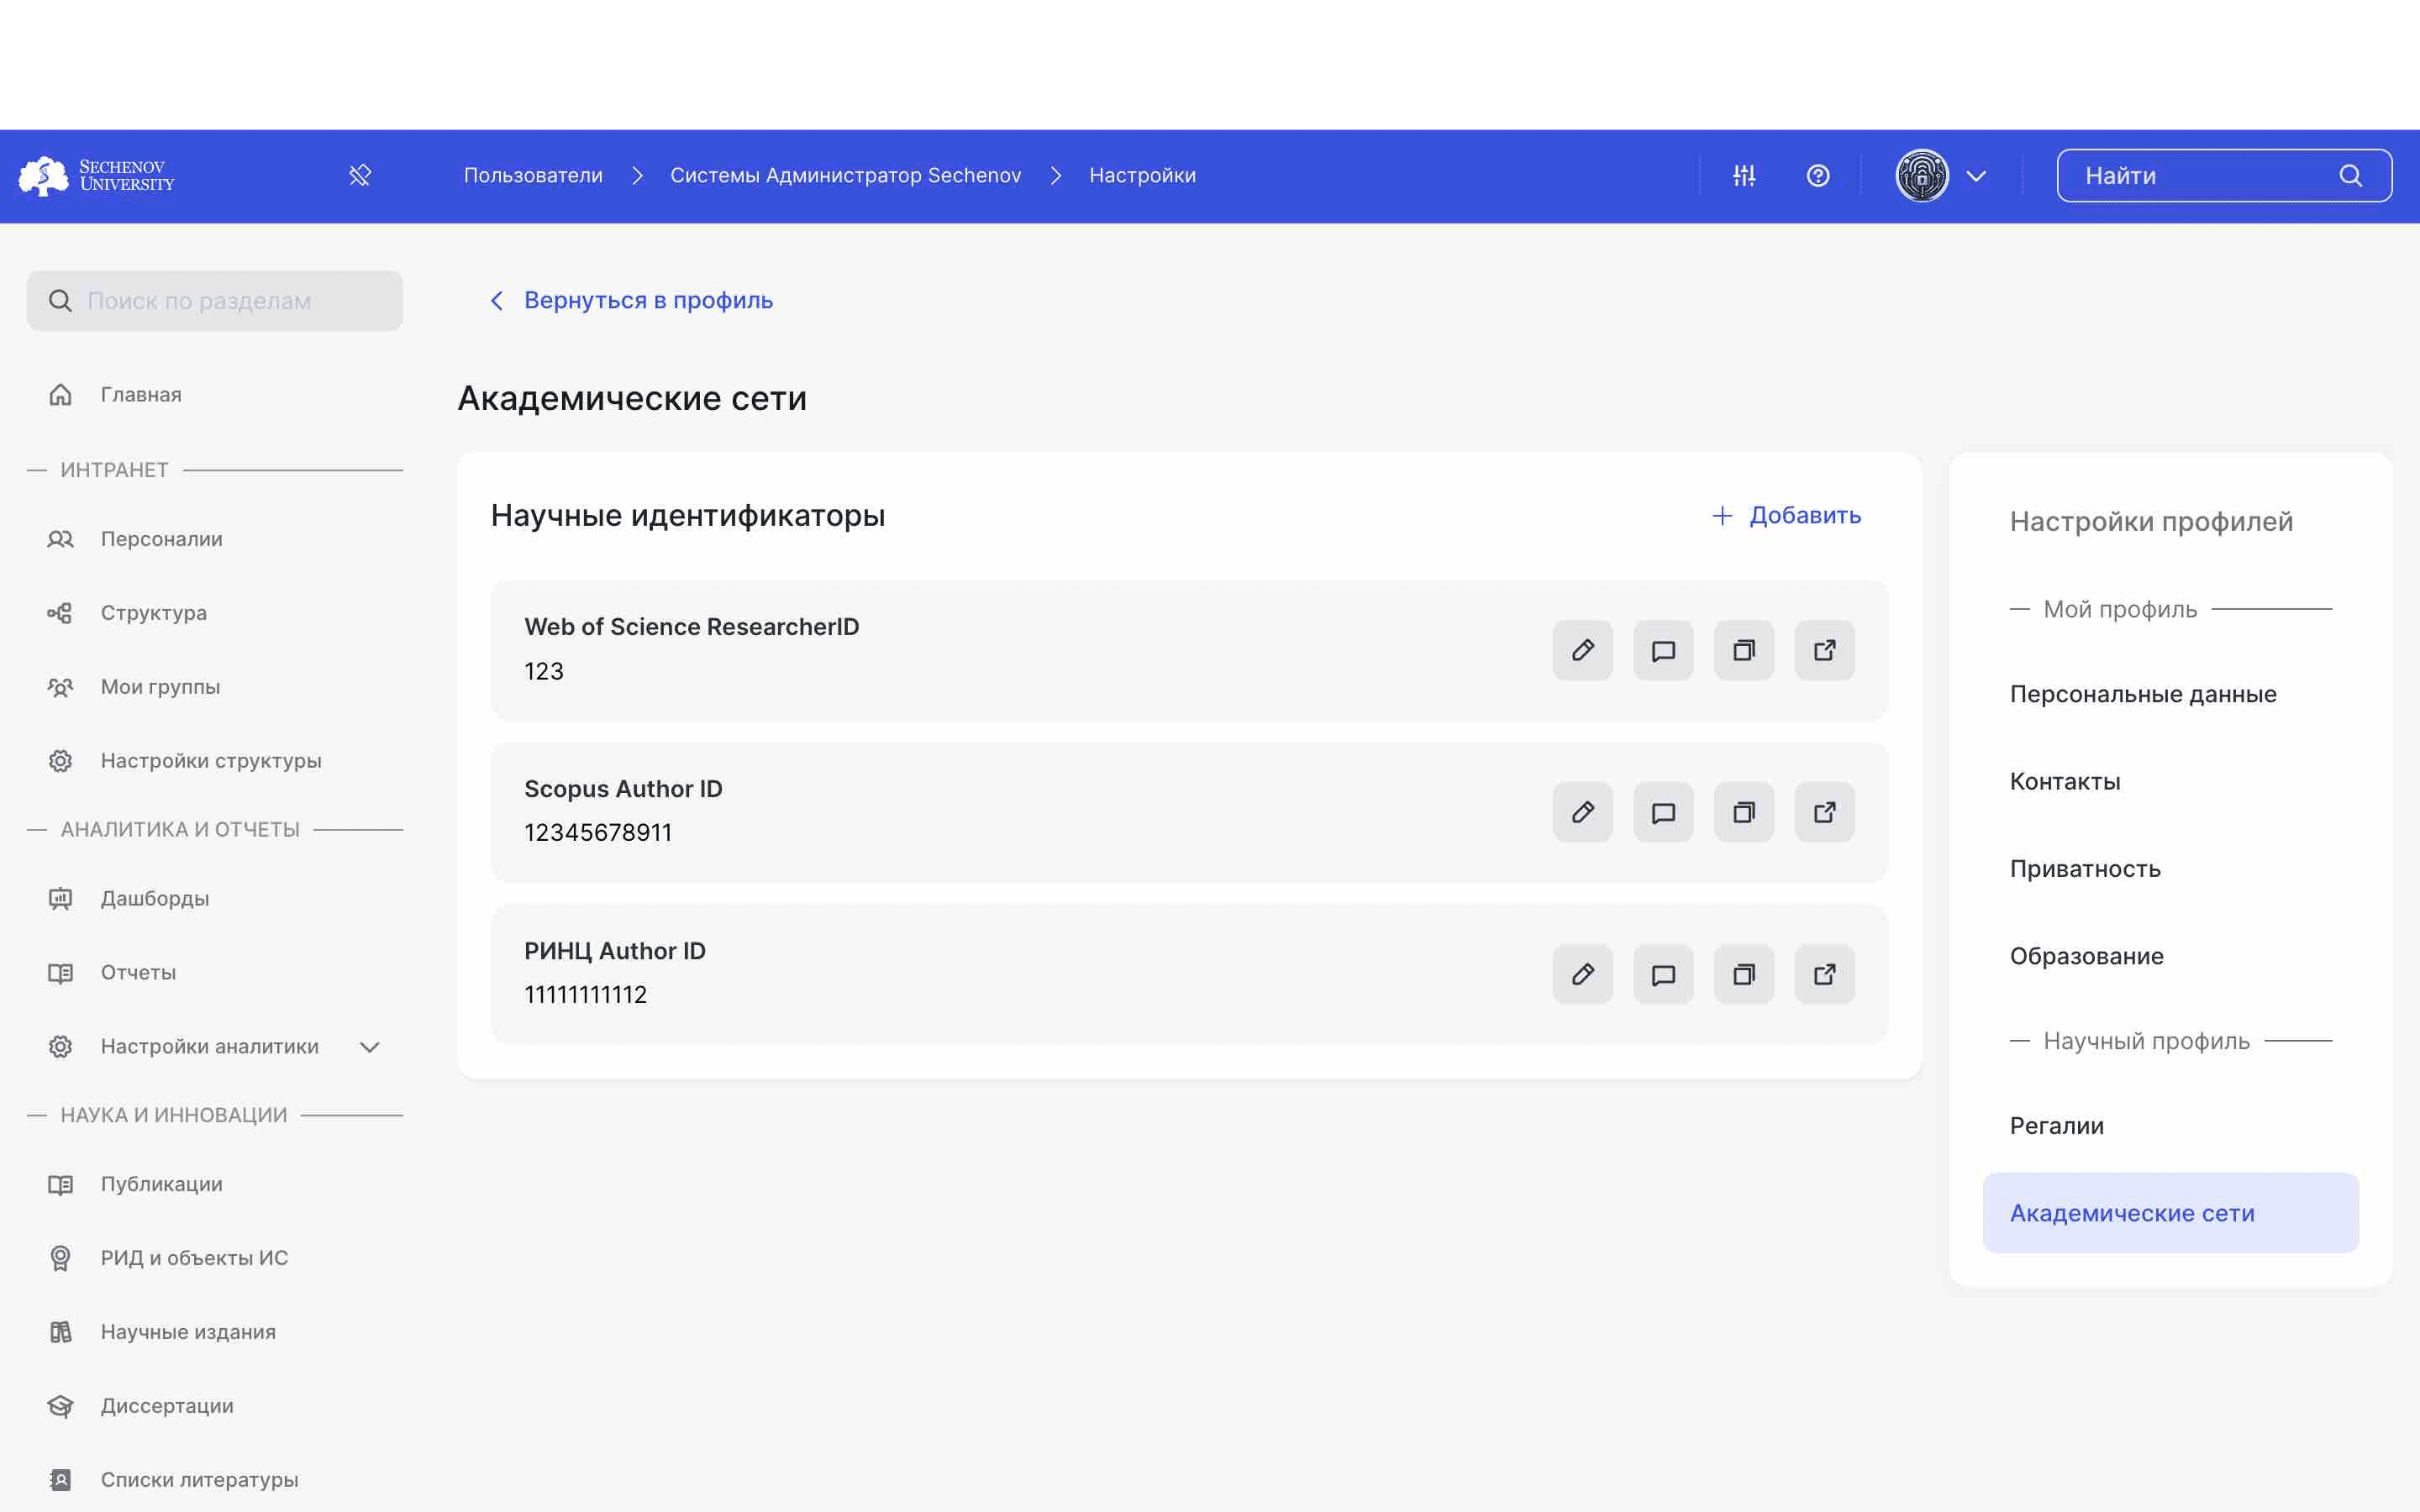Viewport: 2420px width, 1512px height.
Task: Click the comment icon for РИНЦ Author ID
Action: [1662, 974]
